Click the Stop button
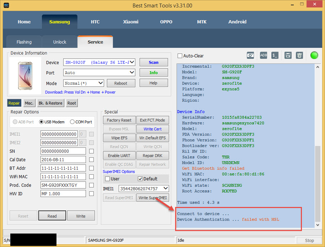 (309, 240)
